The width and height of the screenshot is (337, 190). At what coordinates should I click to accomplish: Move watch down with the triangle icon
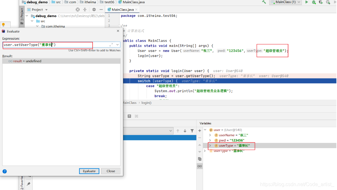[200, 152]
